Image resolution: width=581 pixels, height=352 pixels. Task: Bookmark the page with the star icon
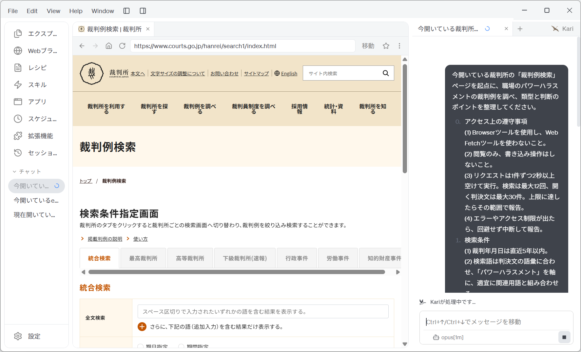pyautogui.click(x=386, y=46)
